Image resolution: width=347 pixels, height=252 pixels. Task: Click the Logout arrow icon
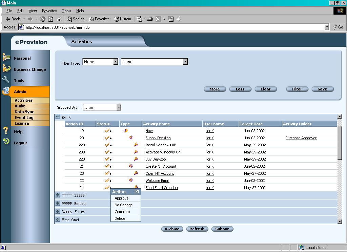(x=6, y=141)
